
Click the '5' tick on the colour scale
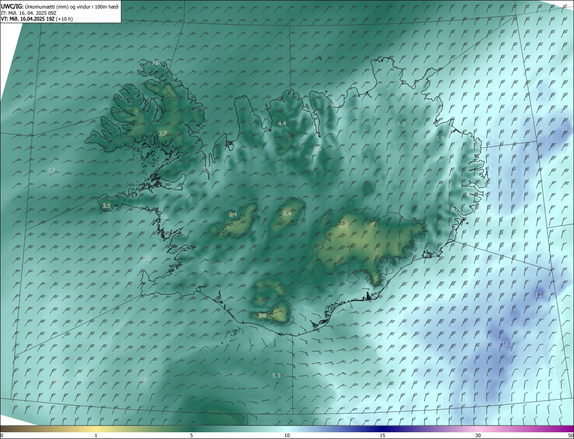pyautogui.click(x=191, y=435)
